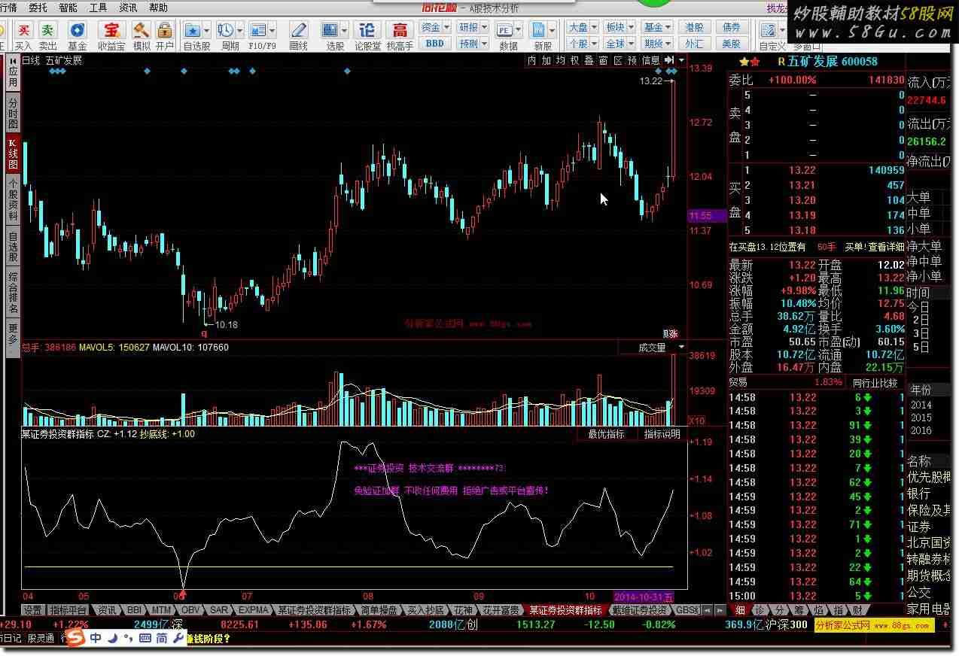959x656 pixels.
Task: Select the 个股资料 side tab
Action: click(14, 199)
